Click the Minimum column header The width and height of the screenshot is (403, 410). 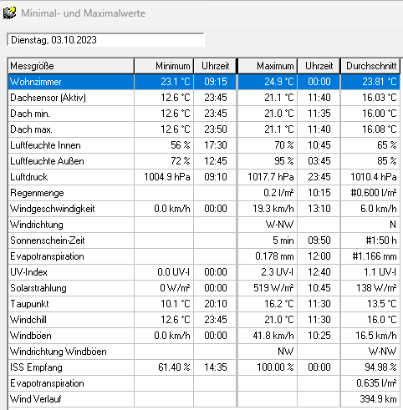[x=164, y=66]
